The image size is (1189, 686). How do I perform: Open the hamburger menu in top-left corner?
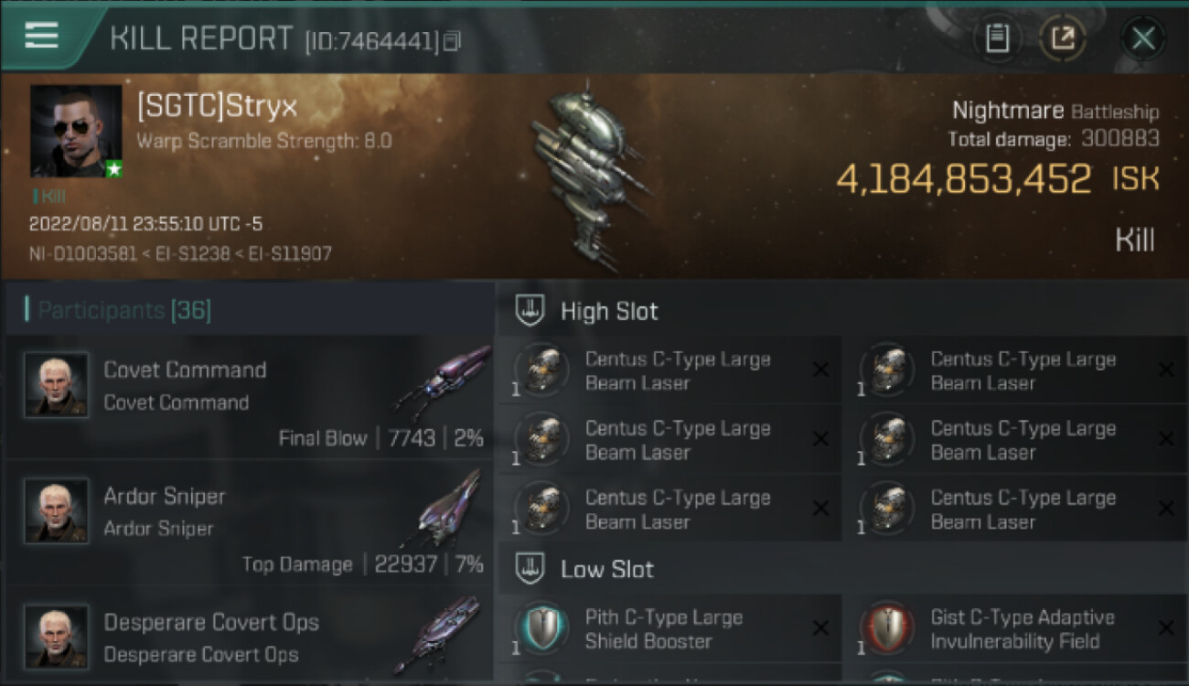(x=41, y=35)
